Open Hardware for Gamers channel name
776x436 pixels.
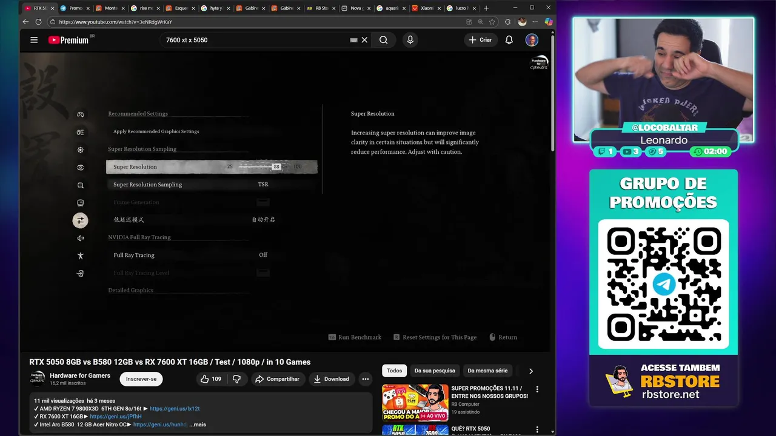(x=80, y=375)
